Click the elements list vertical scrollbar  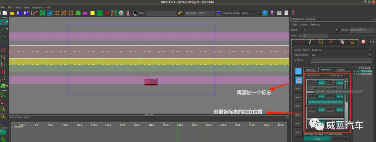pos(346,104)
